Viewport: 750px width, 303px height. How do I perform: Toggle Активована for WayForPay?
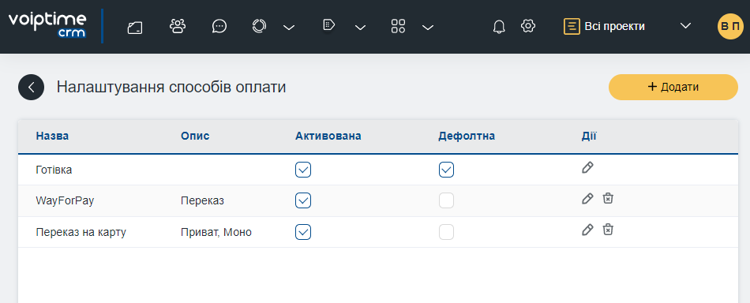point(303,200)
